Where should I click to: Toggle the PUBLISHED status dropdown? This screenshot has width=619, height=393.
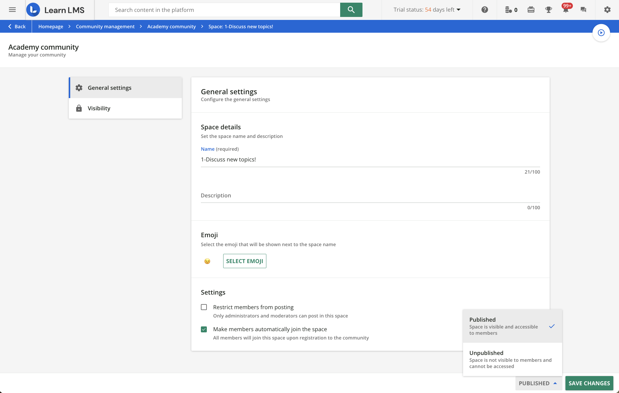coord(538,383)
